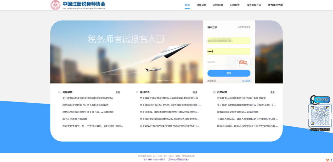Show next banner slide with right arrow
This screenshot has height=162, width=333.
pyautogui.click(x=278, y=52)
